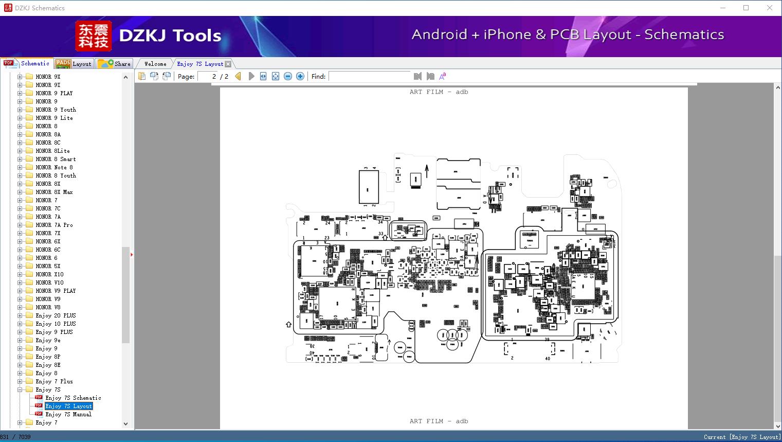This screenshot has width=782, height=442.
Task: Select the Enjoy 9 PLUS folder
Action: click(54, 332)
